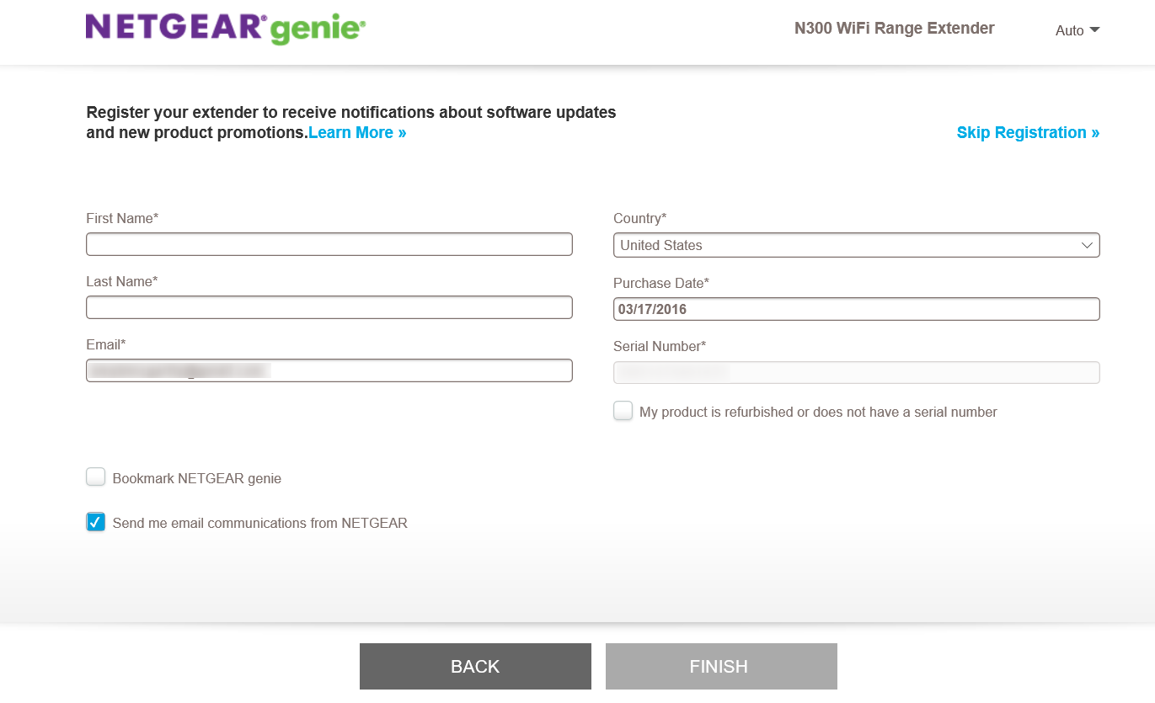The height and width of the screenshot is (703, 1155).
Task: Check the refurbished product checkbox
Action: click(623, 411)
